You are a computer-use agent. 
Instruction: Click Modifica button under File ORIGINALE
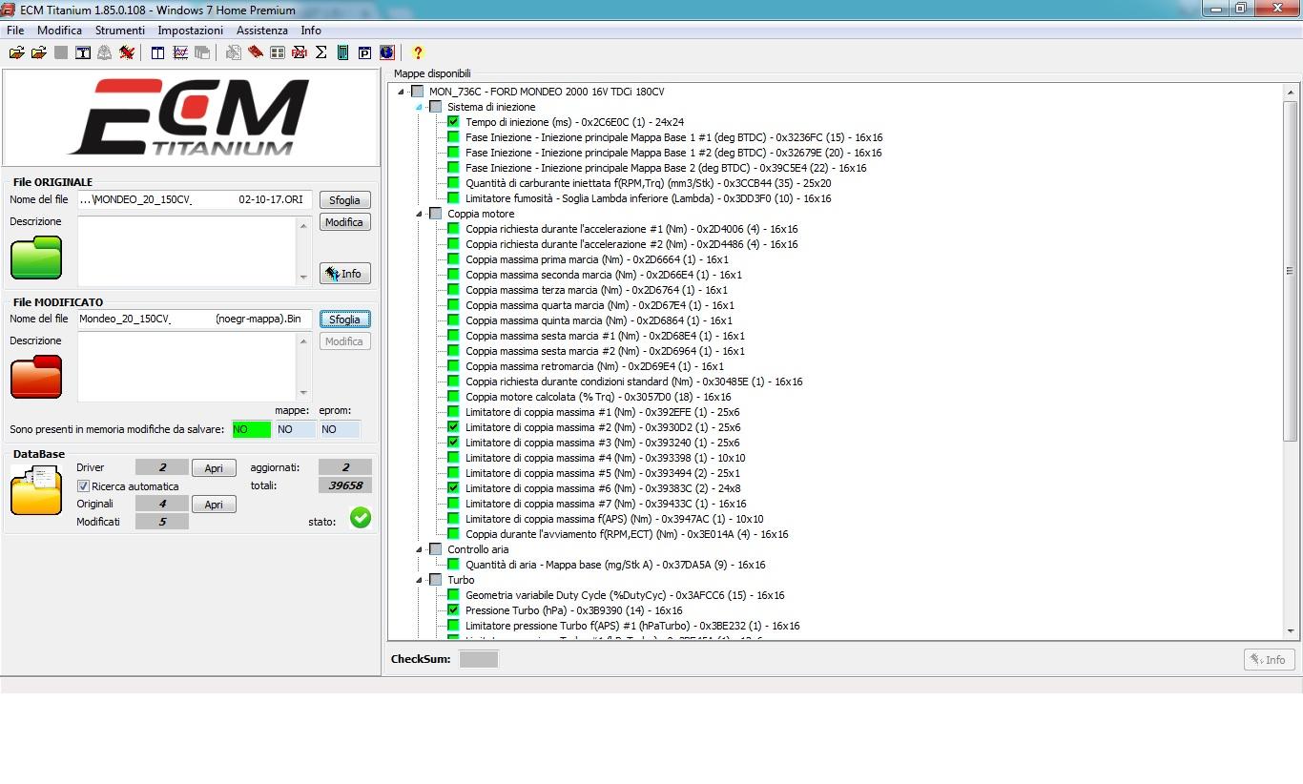tap(344, 222)
